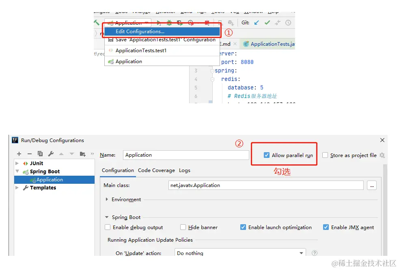Remove configuration with minus icon
This screenshot has height=270, width=399.
30,154
